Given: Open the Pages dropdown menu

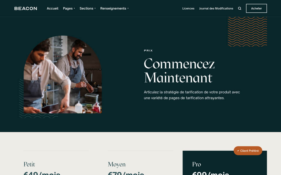Looking at the screenshot, I should pos(69,8).
